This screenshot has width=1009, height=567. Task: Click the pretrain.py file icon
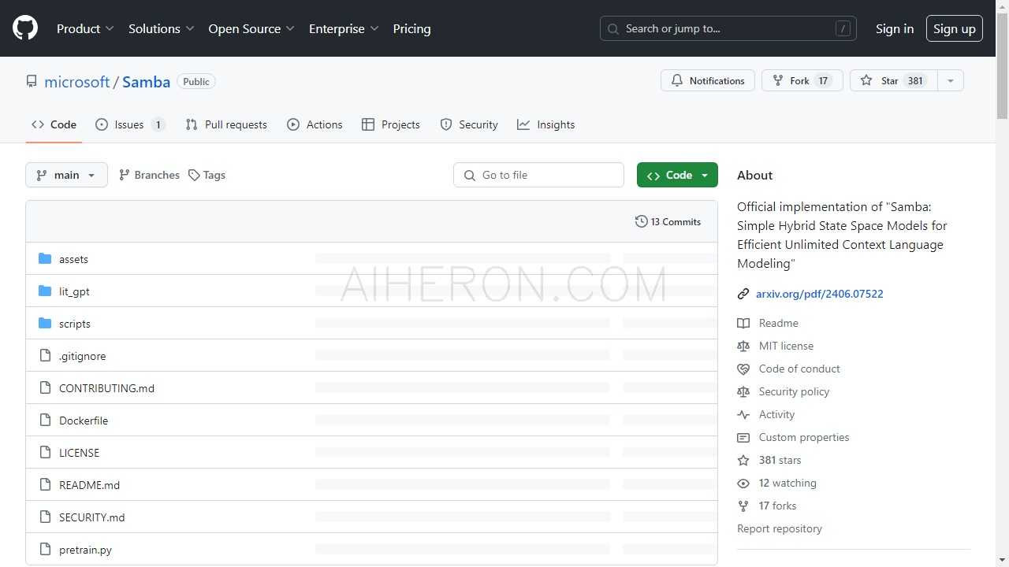coord(45,550)
